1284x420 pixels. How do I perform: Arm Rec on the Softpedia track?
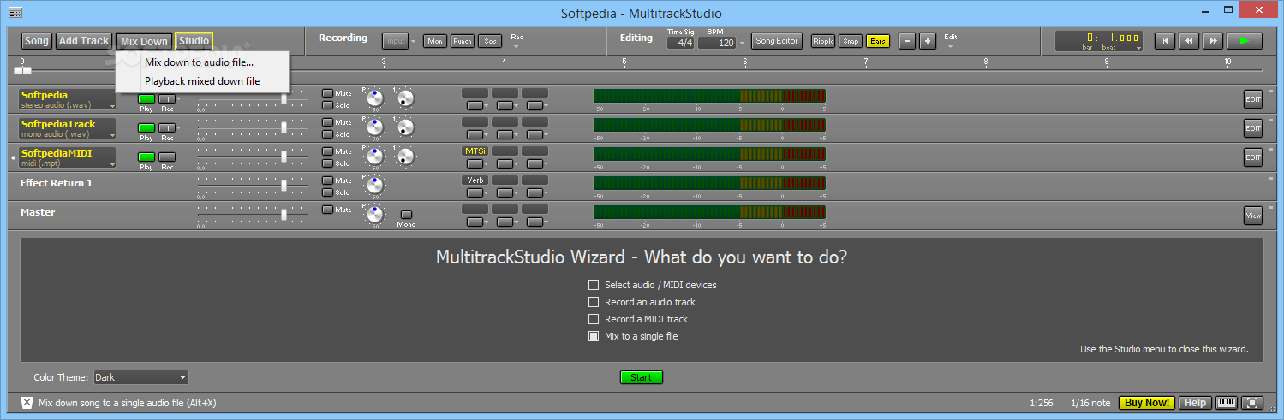[x=167, y=98]
